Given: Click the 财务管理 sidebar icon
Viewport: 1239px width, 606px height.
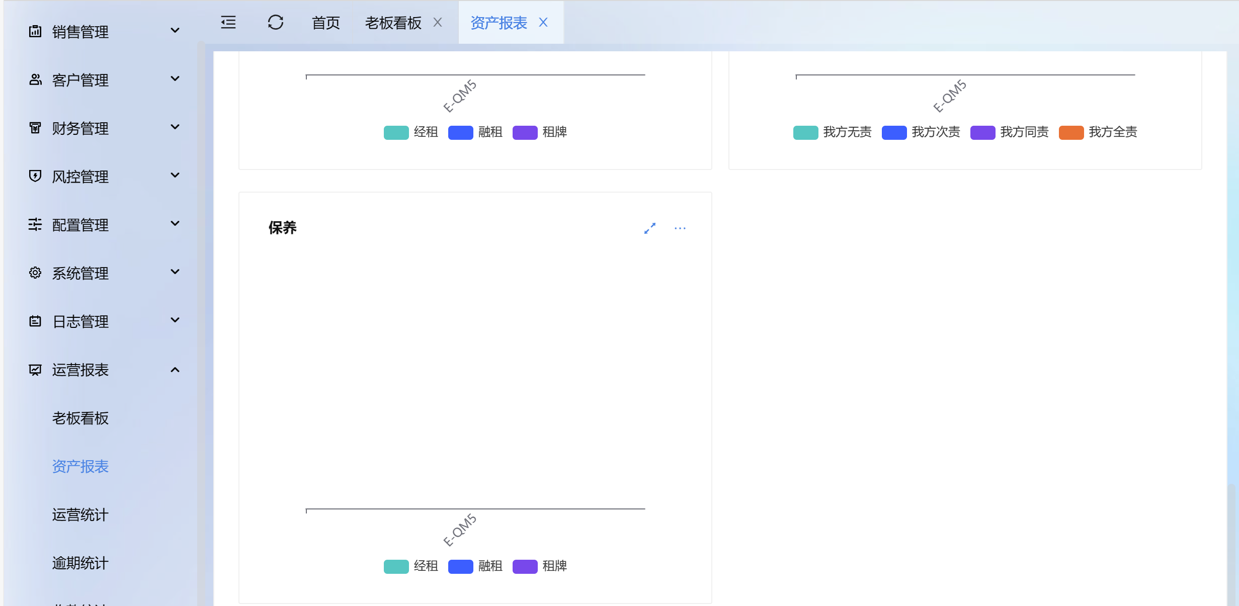Looking at the screenshot, I should tap(35, 128).
